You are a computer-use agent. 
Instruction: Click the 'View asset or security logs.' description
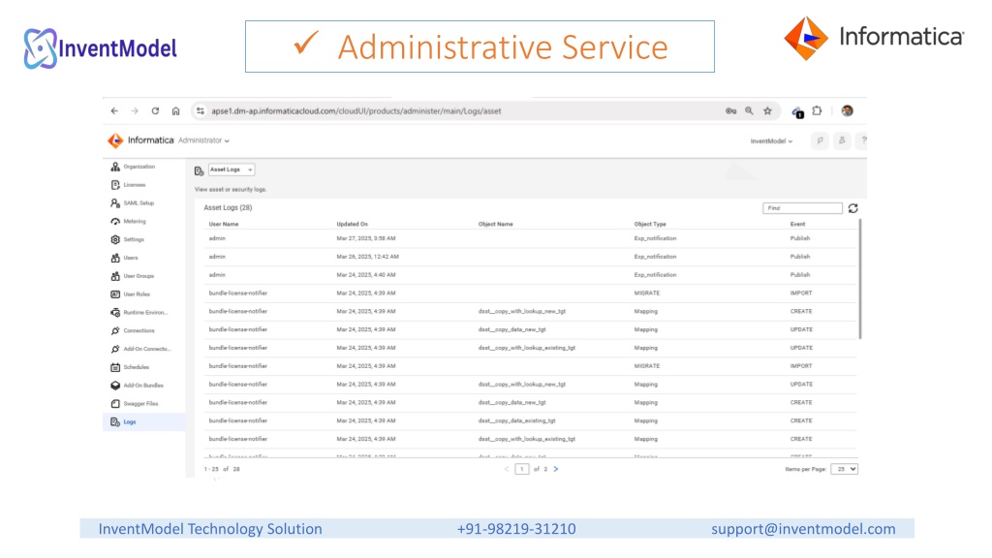point(231,189)
